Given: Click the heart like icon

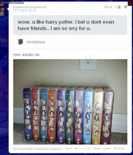Looking at the screenshot, I should [x=125, y=7].
